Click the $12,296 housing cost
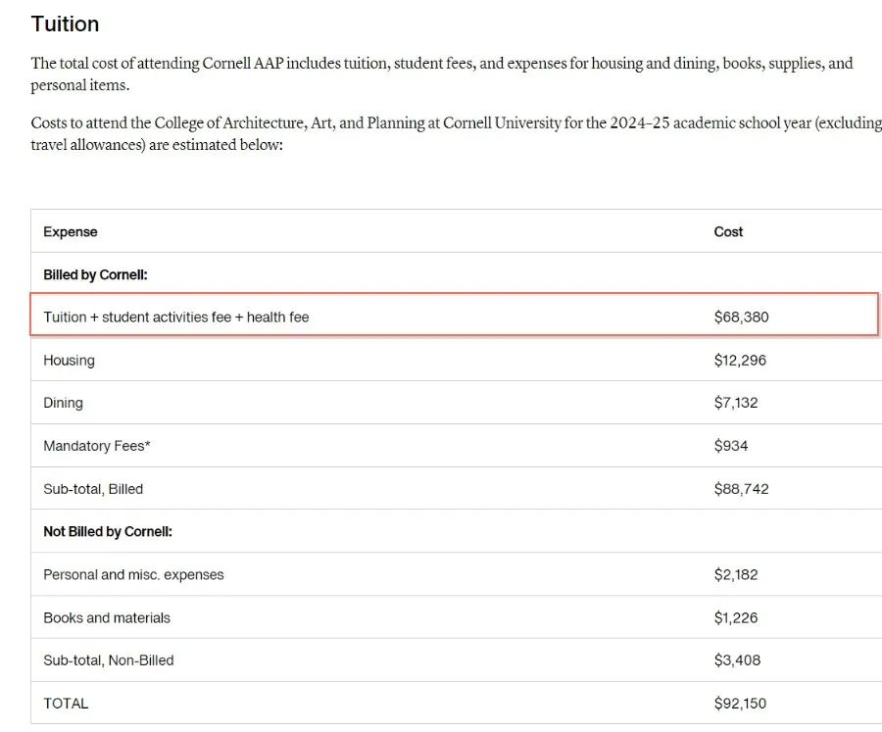The width and height of the screenshot is (882, 732). click(740, 361)
